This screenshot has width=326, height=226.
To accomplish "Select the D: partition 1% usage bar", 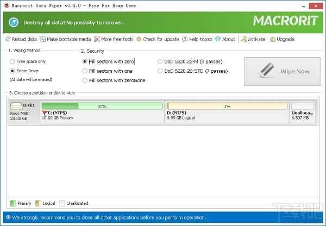I will 227,106.
